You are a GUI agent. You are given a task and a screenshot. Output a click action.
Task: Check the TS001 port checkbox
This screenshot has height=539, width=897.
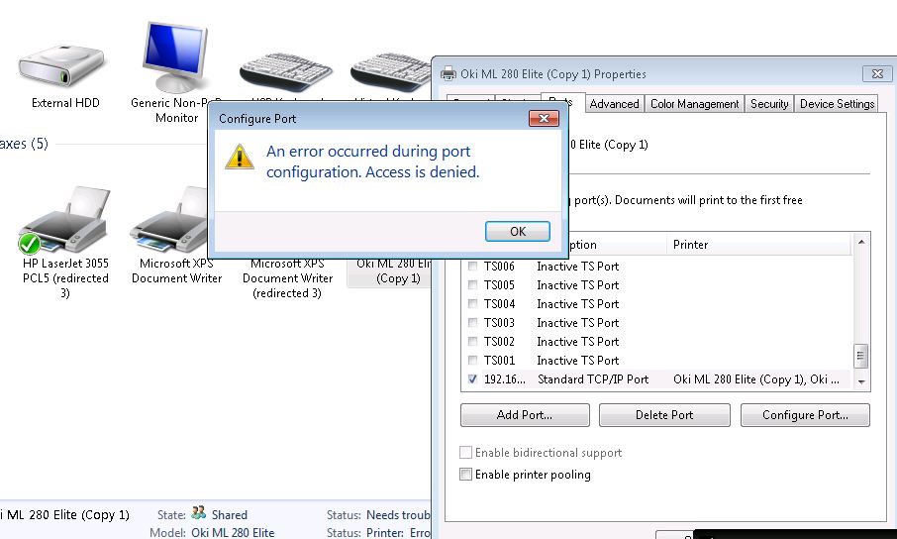point(472,361)
